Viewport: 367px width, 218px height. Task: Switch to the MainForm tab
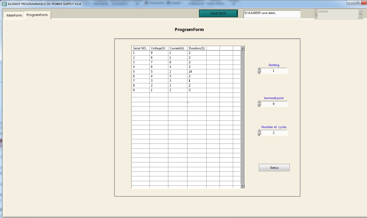tap(14, 15)
